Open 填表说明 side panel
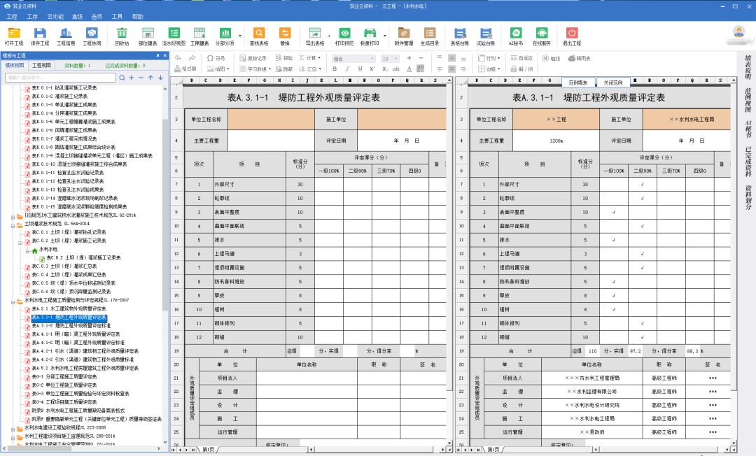The width and height of the screenshot is (756, 456). tap(748, 67)
